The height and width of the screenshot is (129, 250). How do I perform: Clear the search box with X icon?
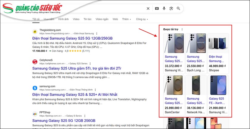click(x=148, y=9)
